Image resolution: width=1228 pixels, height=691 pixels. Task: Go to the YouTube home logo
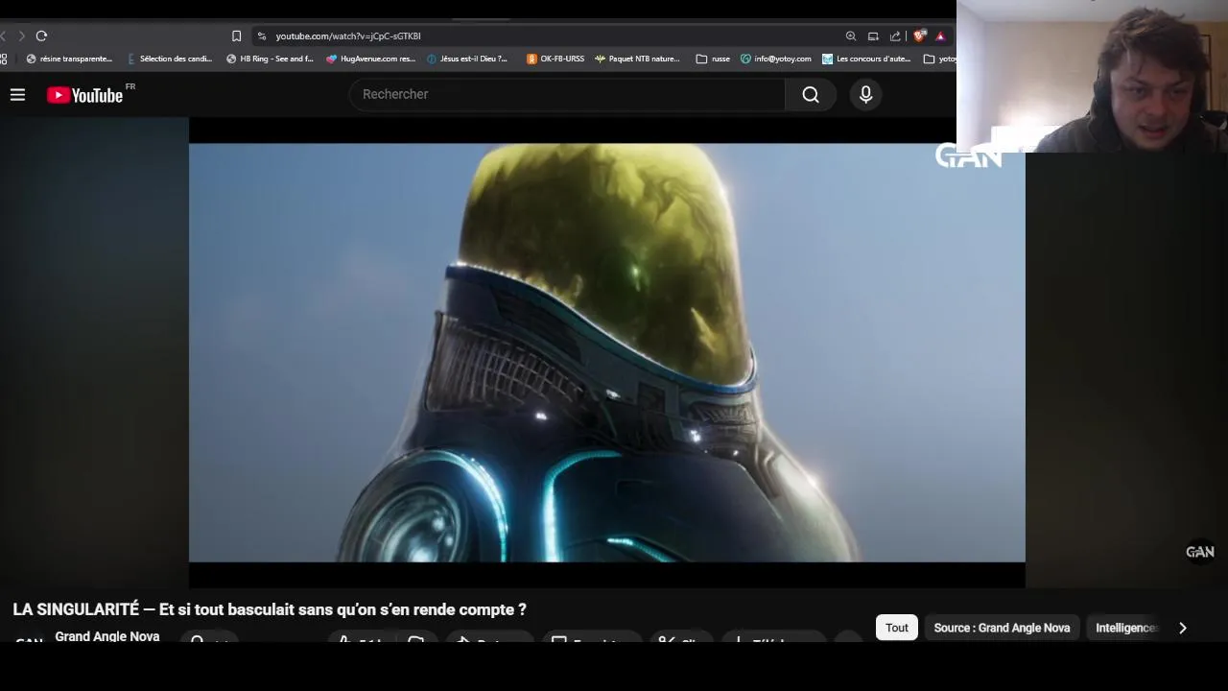click(x=85, y=95)
